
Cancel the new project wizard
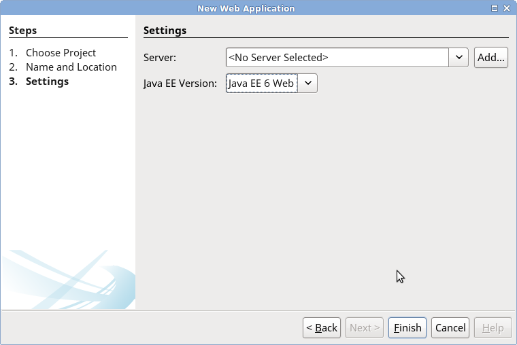click(450, 327)
